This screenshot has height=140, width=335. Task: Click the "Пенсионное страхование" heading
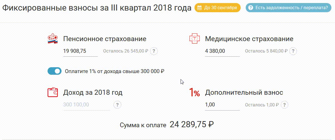pyautogui.click(x=105, y=39)
